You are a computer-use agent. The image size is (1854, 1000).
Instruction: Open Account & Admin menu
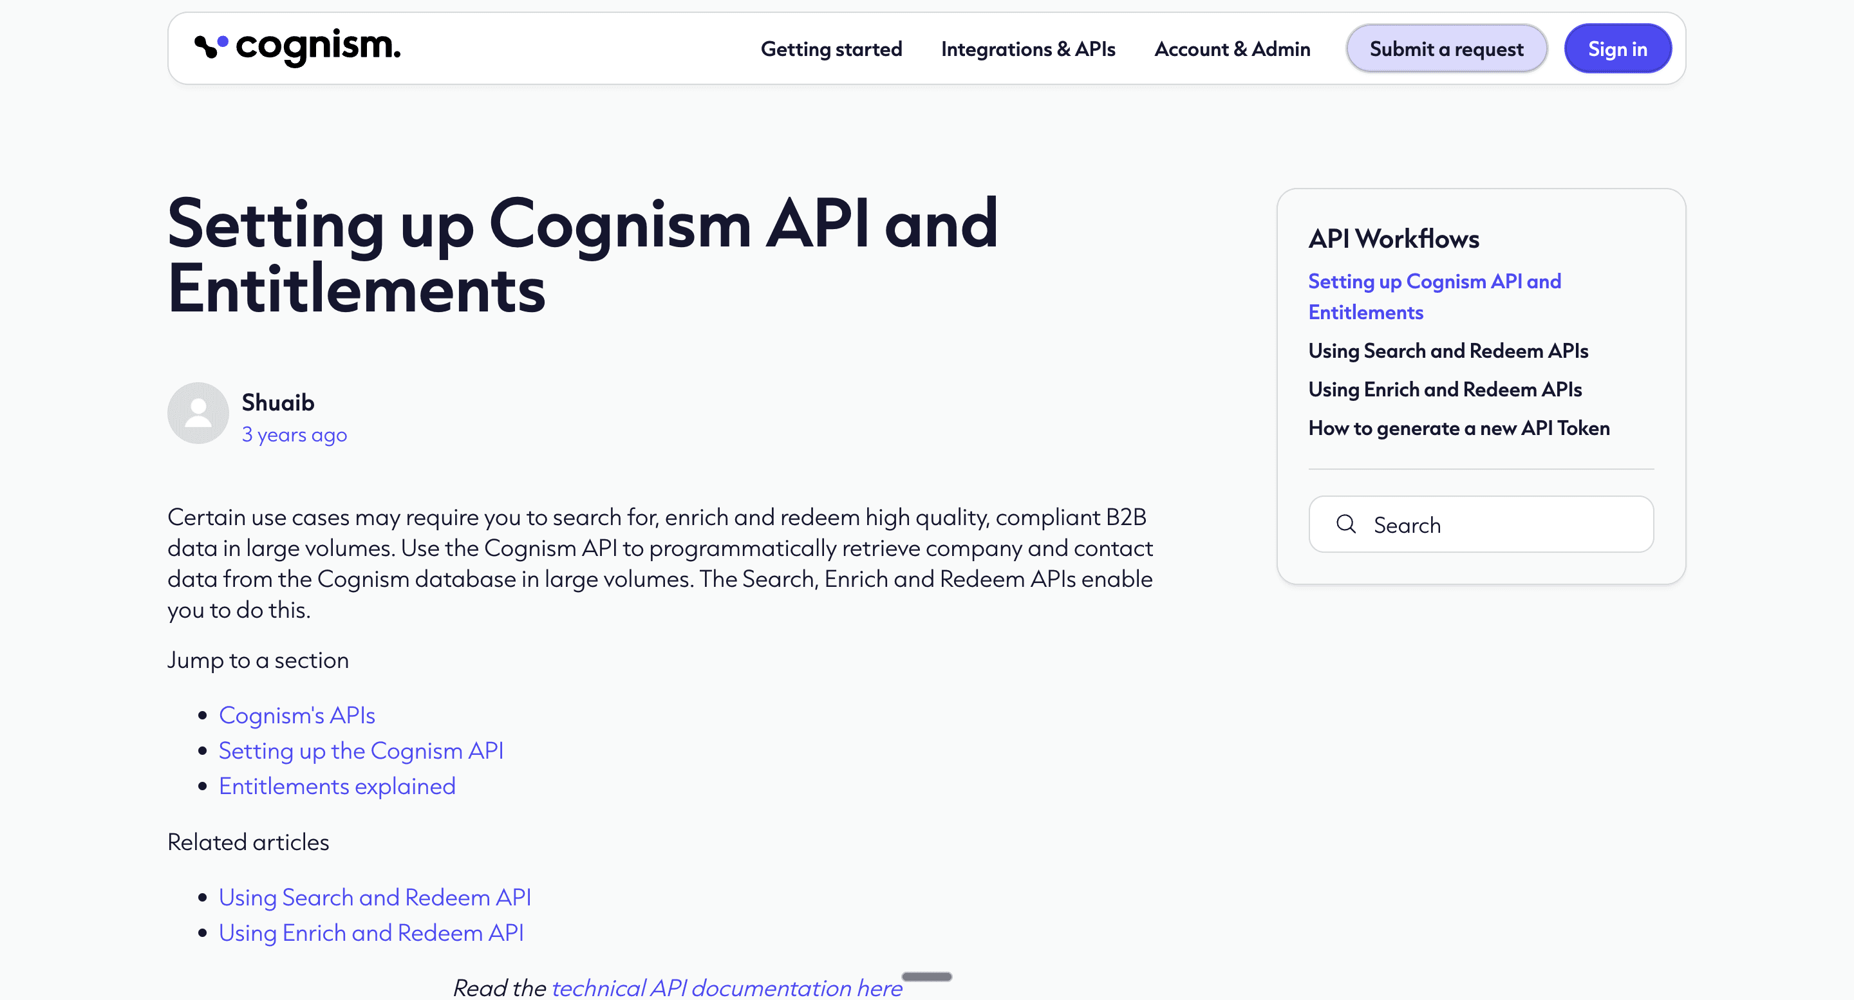click(1231, 49)
